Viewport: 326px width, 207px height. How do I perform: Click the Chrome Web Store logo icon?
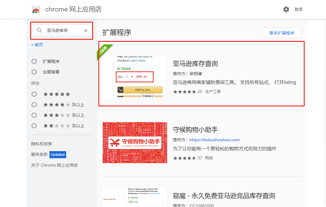click(36, 10)
